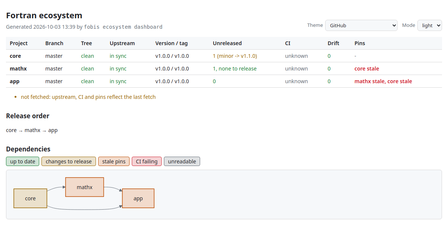The image size is (448, 235).
Task: Click the Pins column header
Action: click(x=360, y=43)
